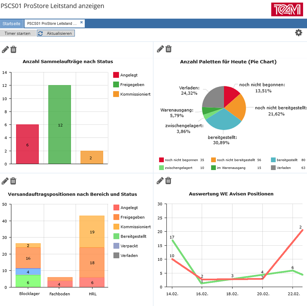The width and height of the screenshot is (307, 306).
Task: Edit the Versandauftragspositionen chart widget
Action: pos(5,181)
